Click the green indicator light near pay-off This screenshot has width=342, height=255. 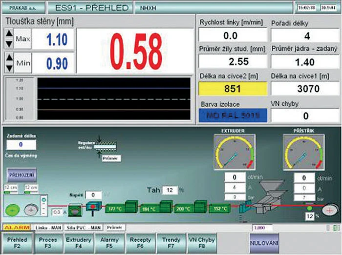point(309,208)
